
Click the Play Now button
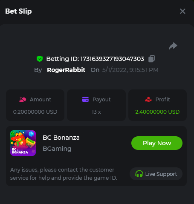pos(157,143)
